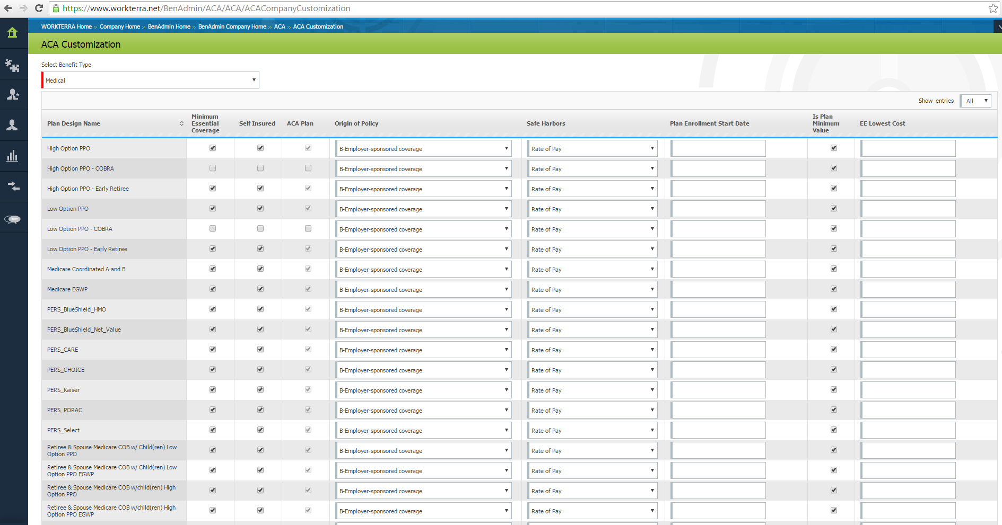Open the speech bubble chat sidebar icon
Image resolution: width=1002 pixels, height=525 pixels.
[13, 219]
